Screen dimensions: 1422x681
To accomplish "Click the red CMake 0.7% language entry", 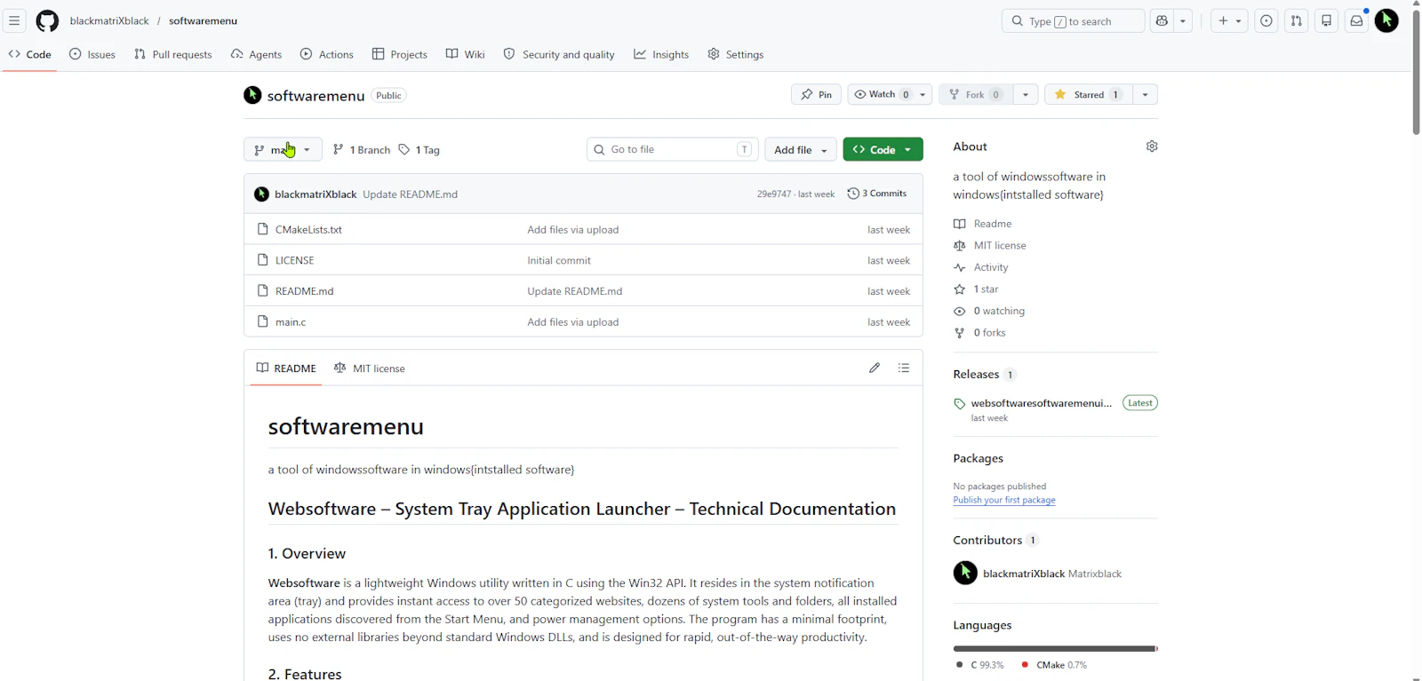I will (1054, 665).
